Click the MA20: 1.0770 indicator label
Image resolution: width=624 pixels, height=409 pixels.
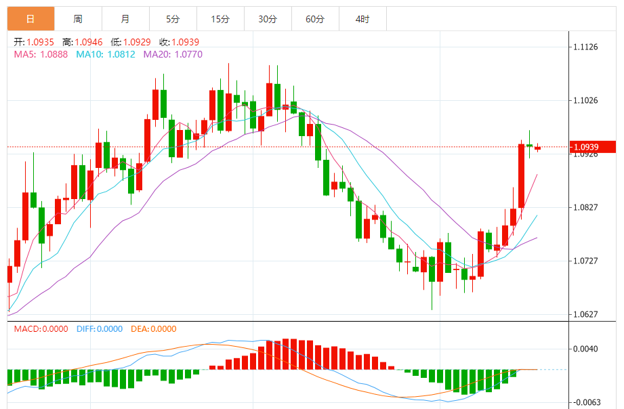[x=173, y=54]
